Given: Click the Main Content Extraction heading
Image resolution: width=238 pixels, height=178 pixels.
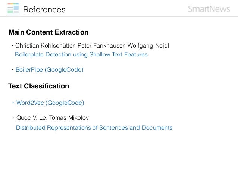Looking at the screenshot, I should click(48, 32).
